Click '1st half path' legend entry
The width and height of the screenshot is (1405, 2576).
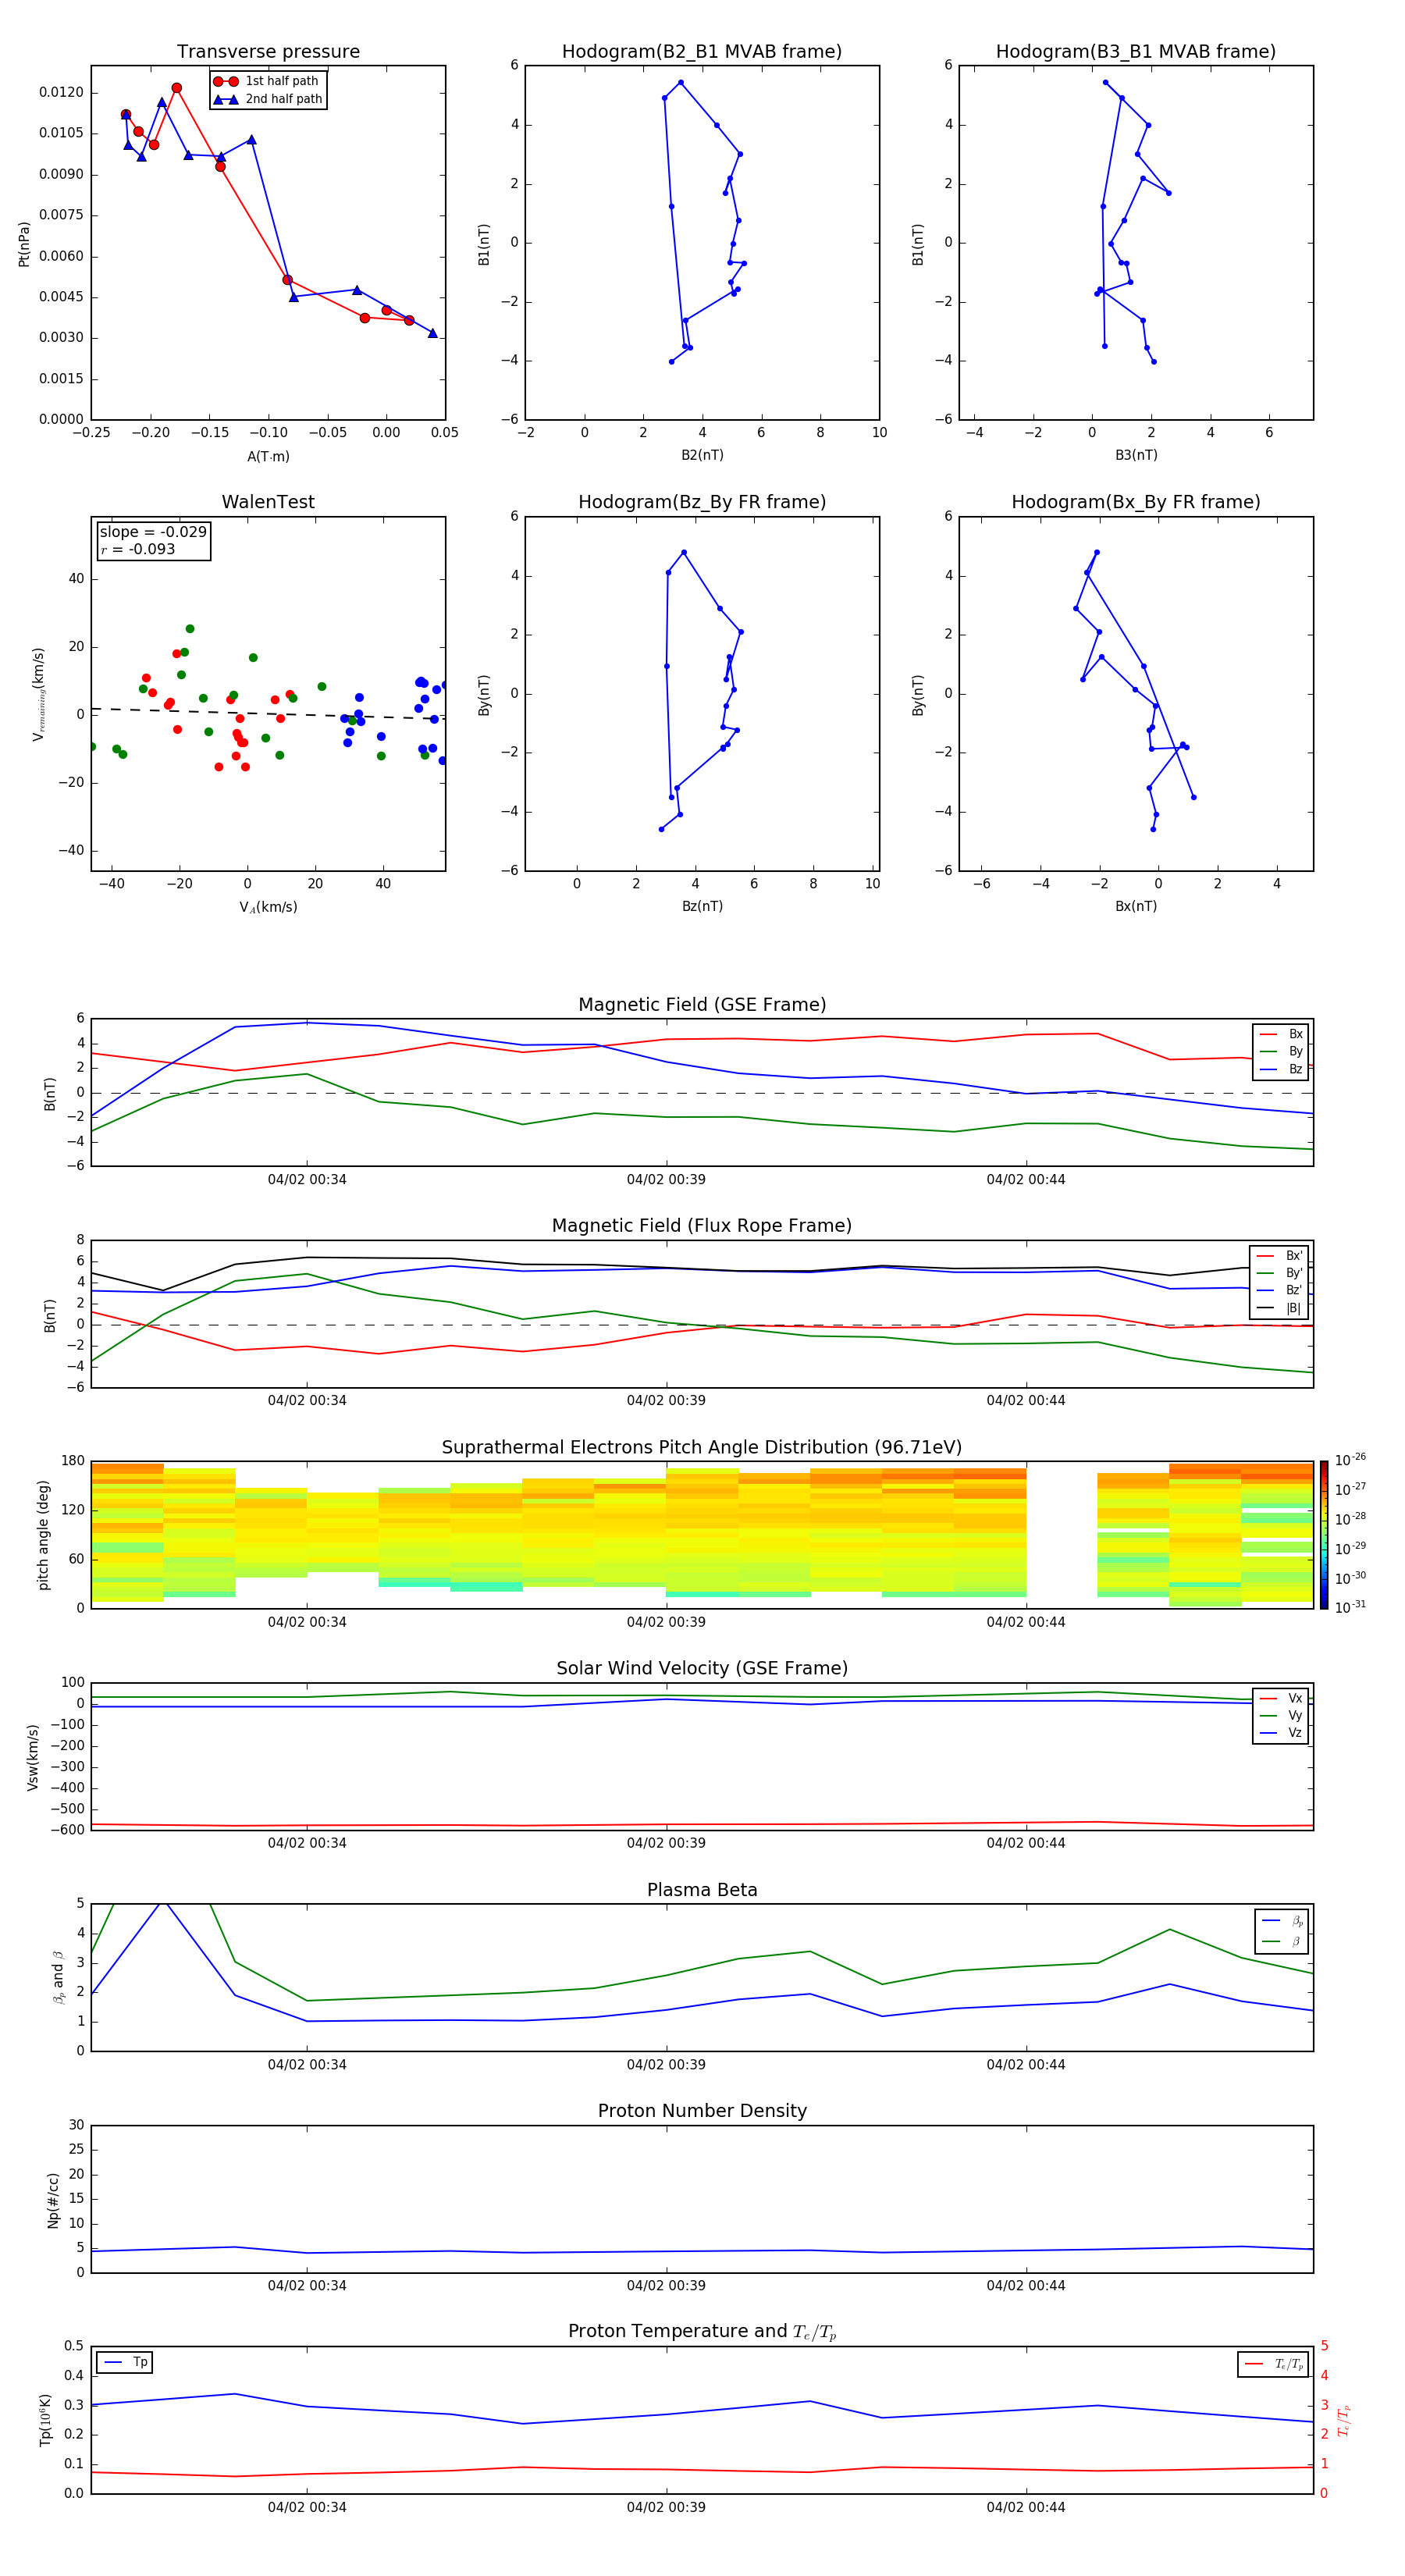266,81
